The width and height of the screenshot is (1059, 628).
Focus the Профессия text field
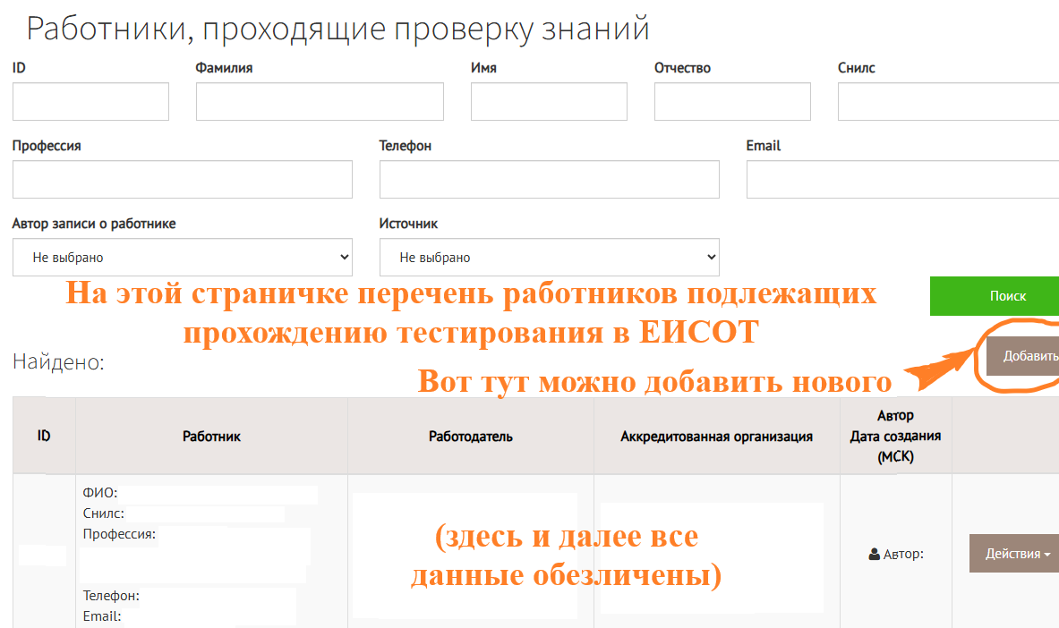pos(183,179)
